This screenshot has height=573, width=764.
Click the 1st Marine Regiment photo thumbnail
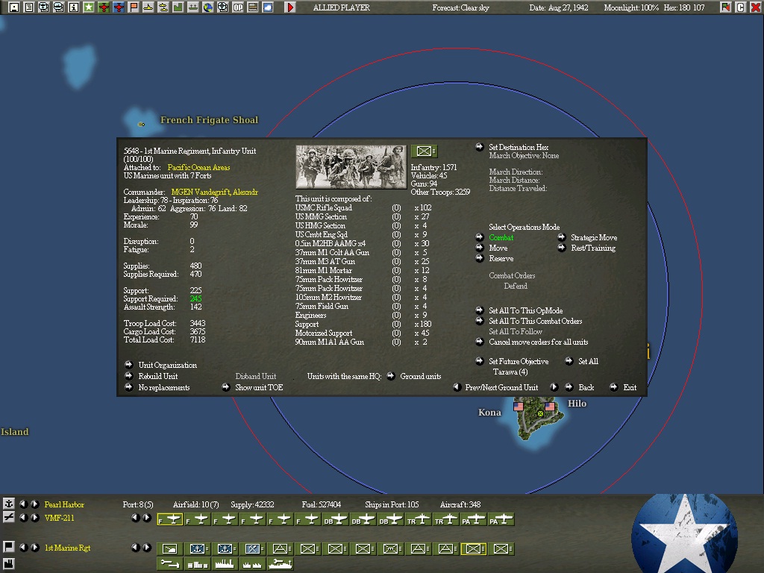351,166
